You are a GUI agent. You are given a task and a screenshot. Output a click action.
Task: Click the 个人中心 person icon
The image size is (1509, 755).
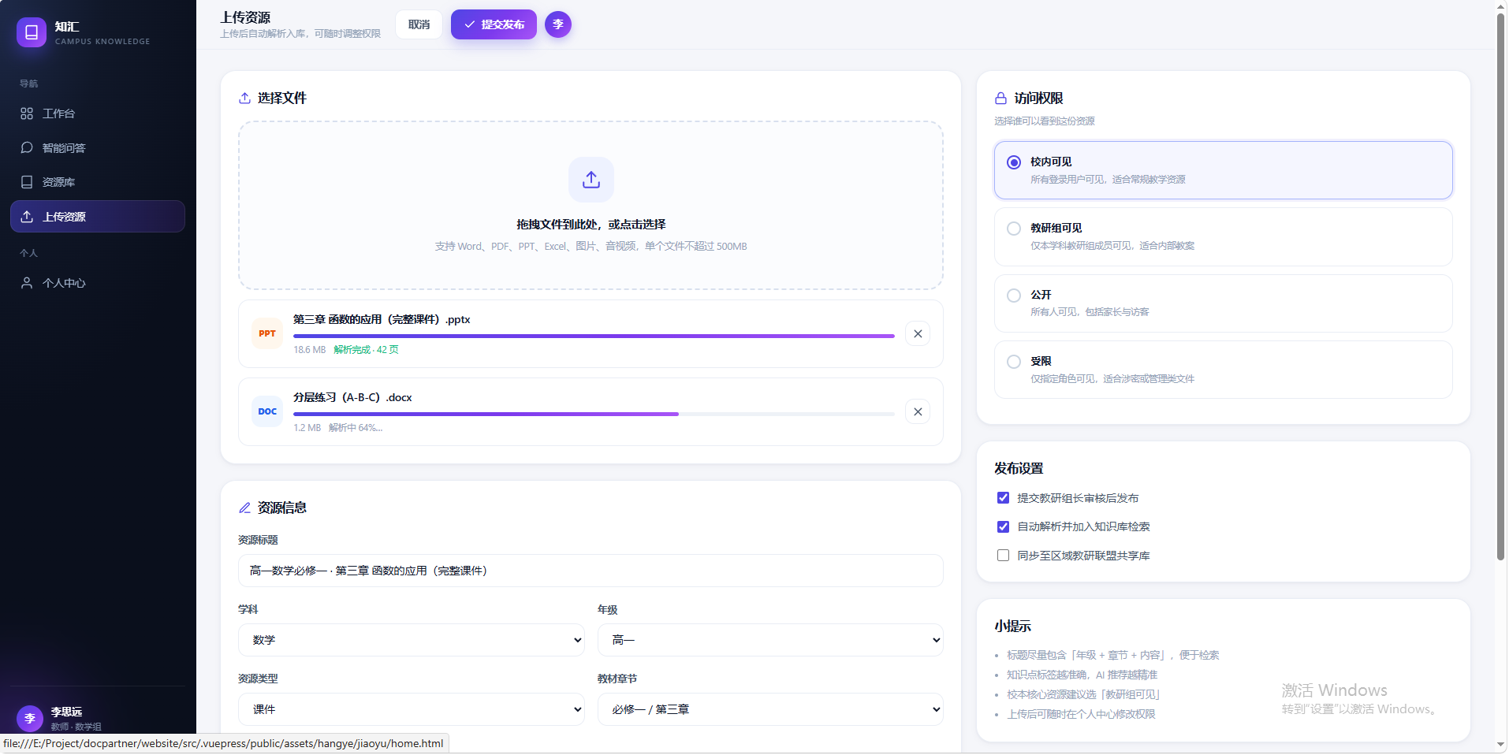27,283
